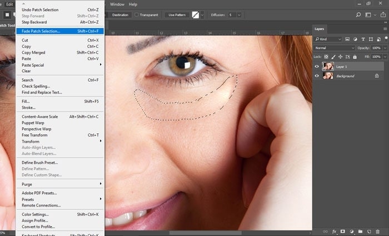The width and height of the screenshot is (389, 236).
Task: Hide Layer 1 via eye icon
Action: click(x=317, y=67)
